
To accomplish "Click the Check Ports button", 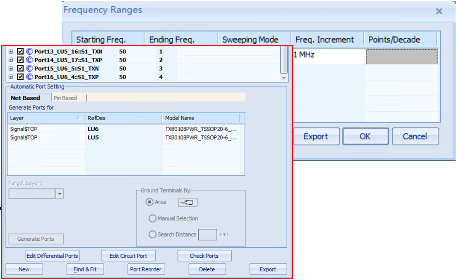I will pyautogui.click(x=204, y=256).
